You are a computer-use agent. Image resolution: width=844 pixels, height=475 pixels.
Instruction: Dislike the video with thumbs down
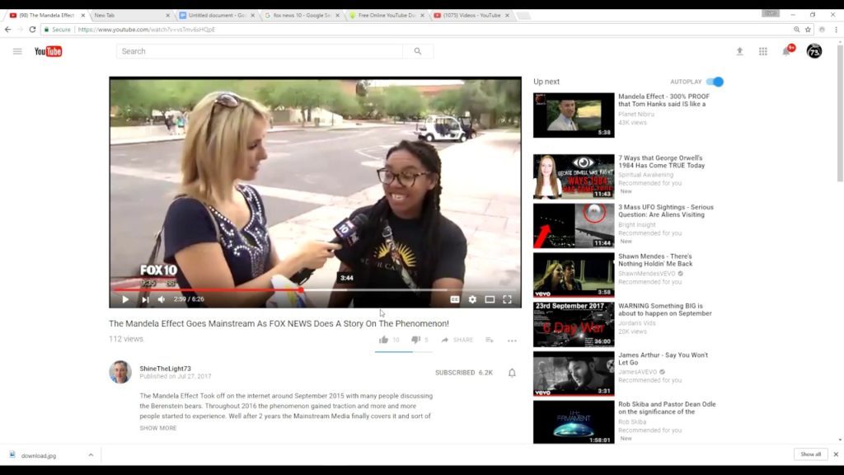click(415, 340)
